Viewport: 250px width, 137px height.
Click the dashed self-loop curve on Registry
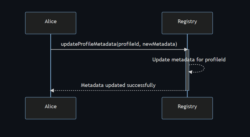tap(203, 68)
